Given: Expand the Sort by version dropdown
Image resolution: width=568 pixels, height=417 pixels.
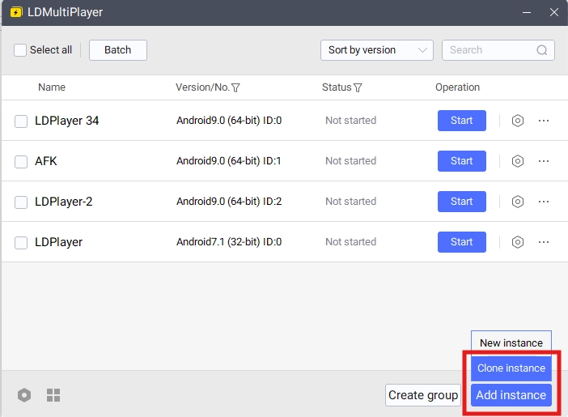Looking at the screenshot, I should pyautogui.click(x=376, y=50).
